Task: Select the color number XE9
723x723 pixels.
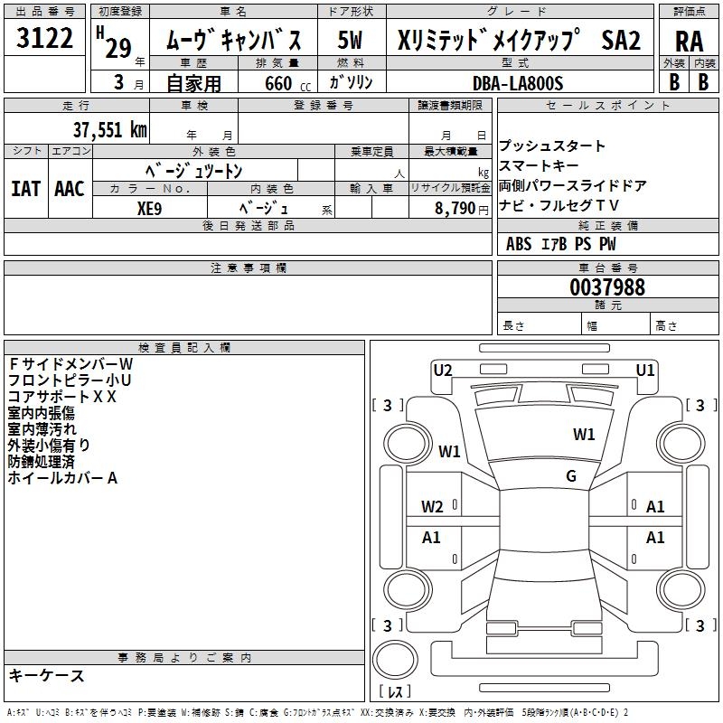Action: pos(149,209)
